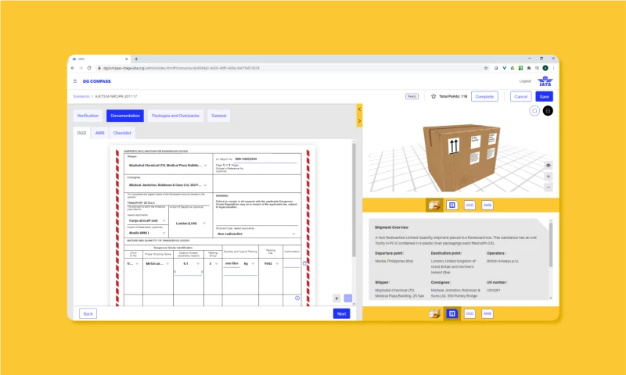Image resolution: width=626 pixels, height=375 pixels.
Task: Open the DGD document icon in lower yellow bar
Action: pyautogui.click(x=469, y=313)
